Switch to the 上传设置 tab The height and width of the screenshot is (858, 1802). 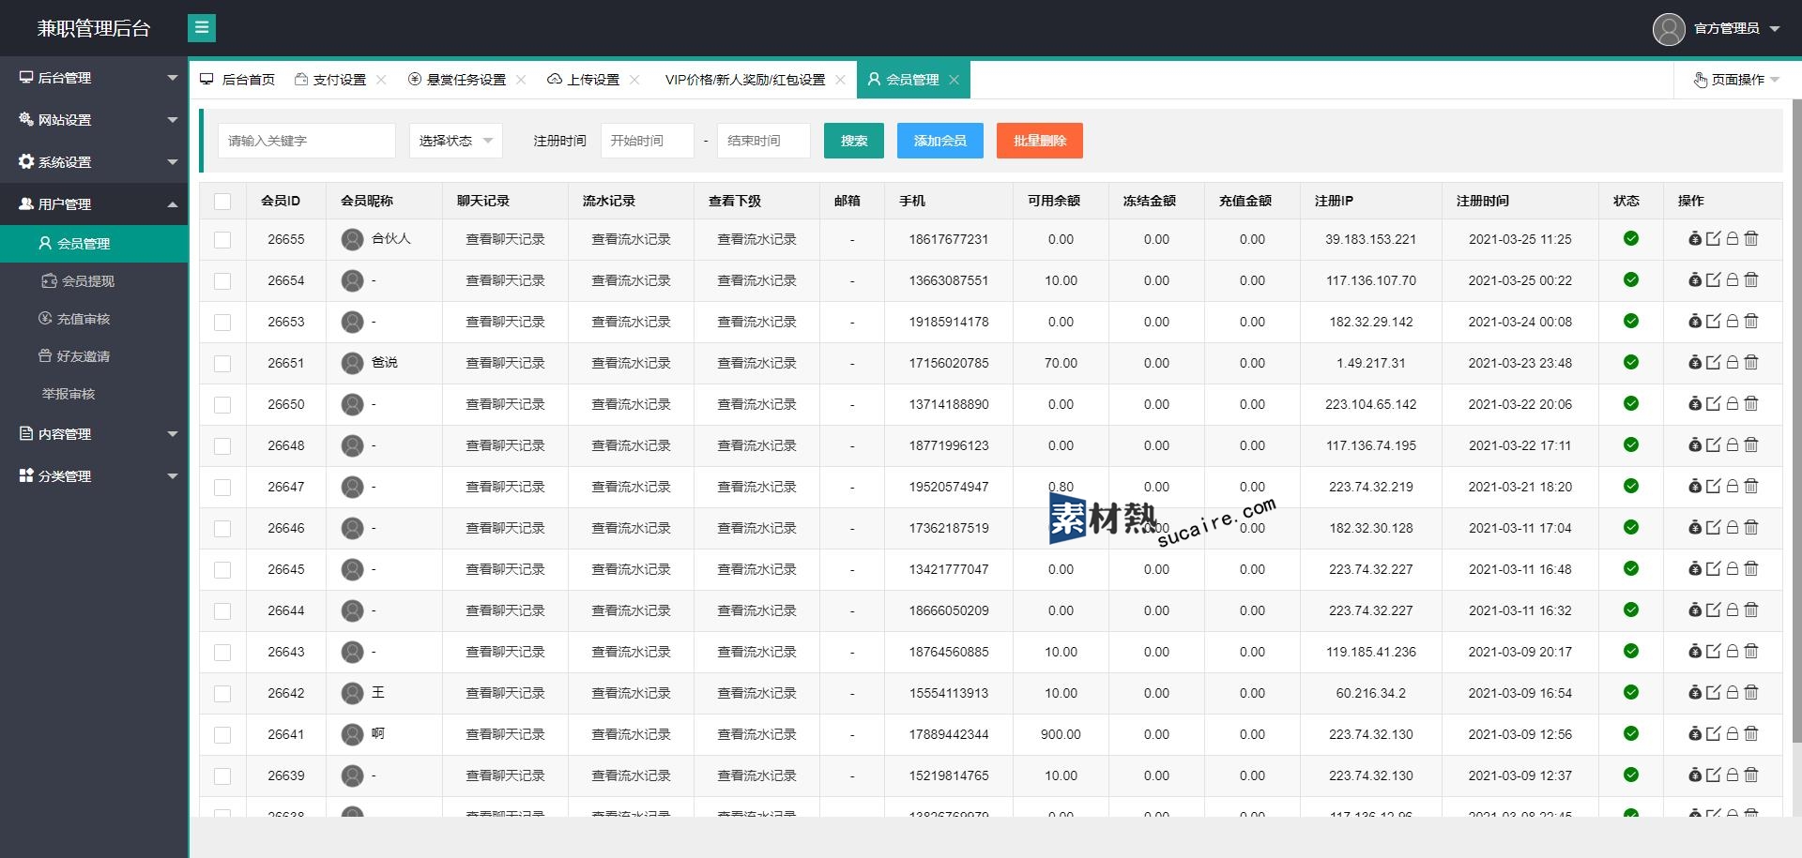[x=584, y=80]
